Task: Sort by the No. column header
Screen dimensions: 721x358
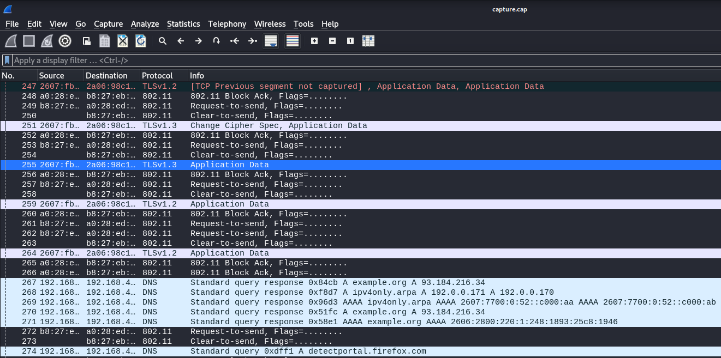Action: click(x=19, y=76)
